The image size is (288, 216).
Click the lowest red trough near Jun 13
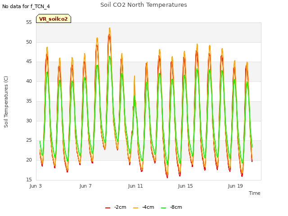tap(167, 177)
